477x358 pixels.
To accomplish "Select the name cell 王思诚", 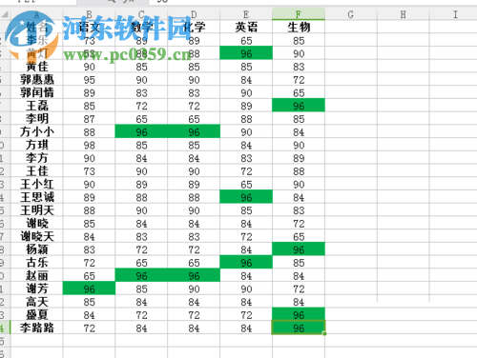I will click(x=37, y=197).
